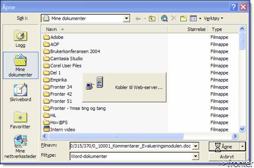Go to Skrivebord location

tap(21, 92)
